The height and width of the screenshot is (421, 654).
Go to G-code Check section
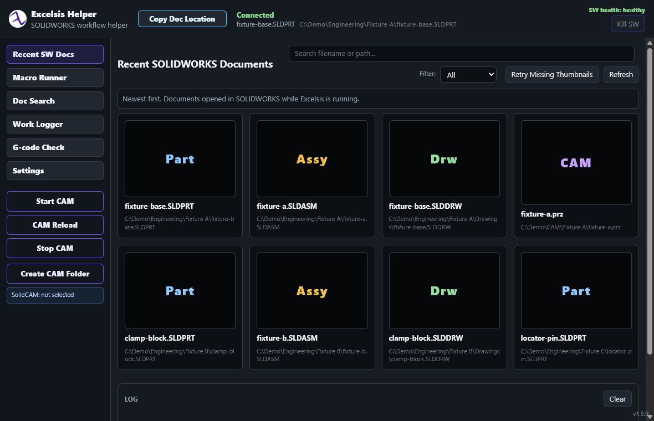click(x=55, y=147)
